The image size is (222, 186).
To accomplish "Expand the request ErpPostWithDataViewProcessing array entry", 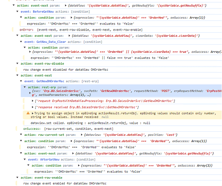I will point(33,101).
